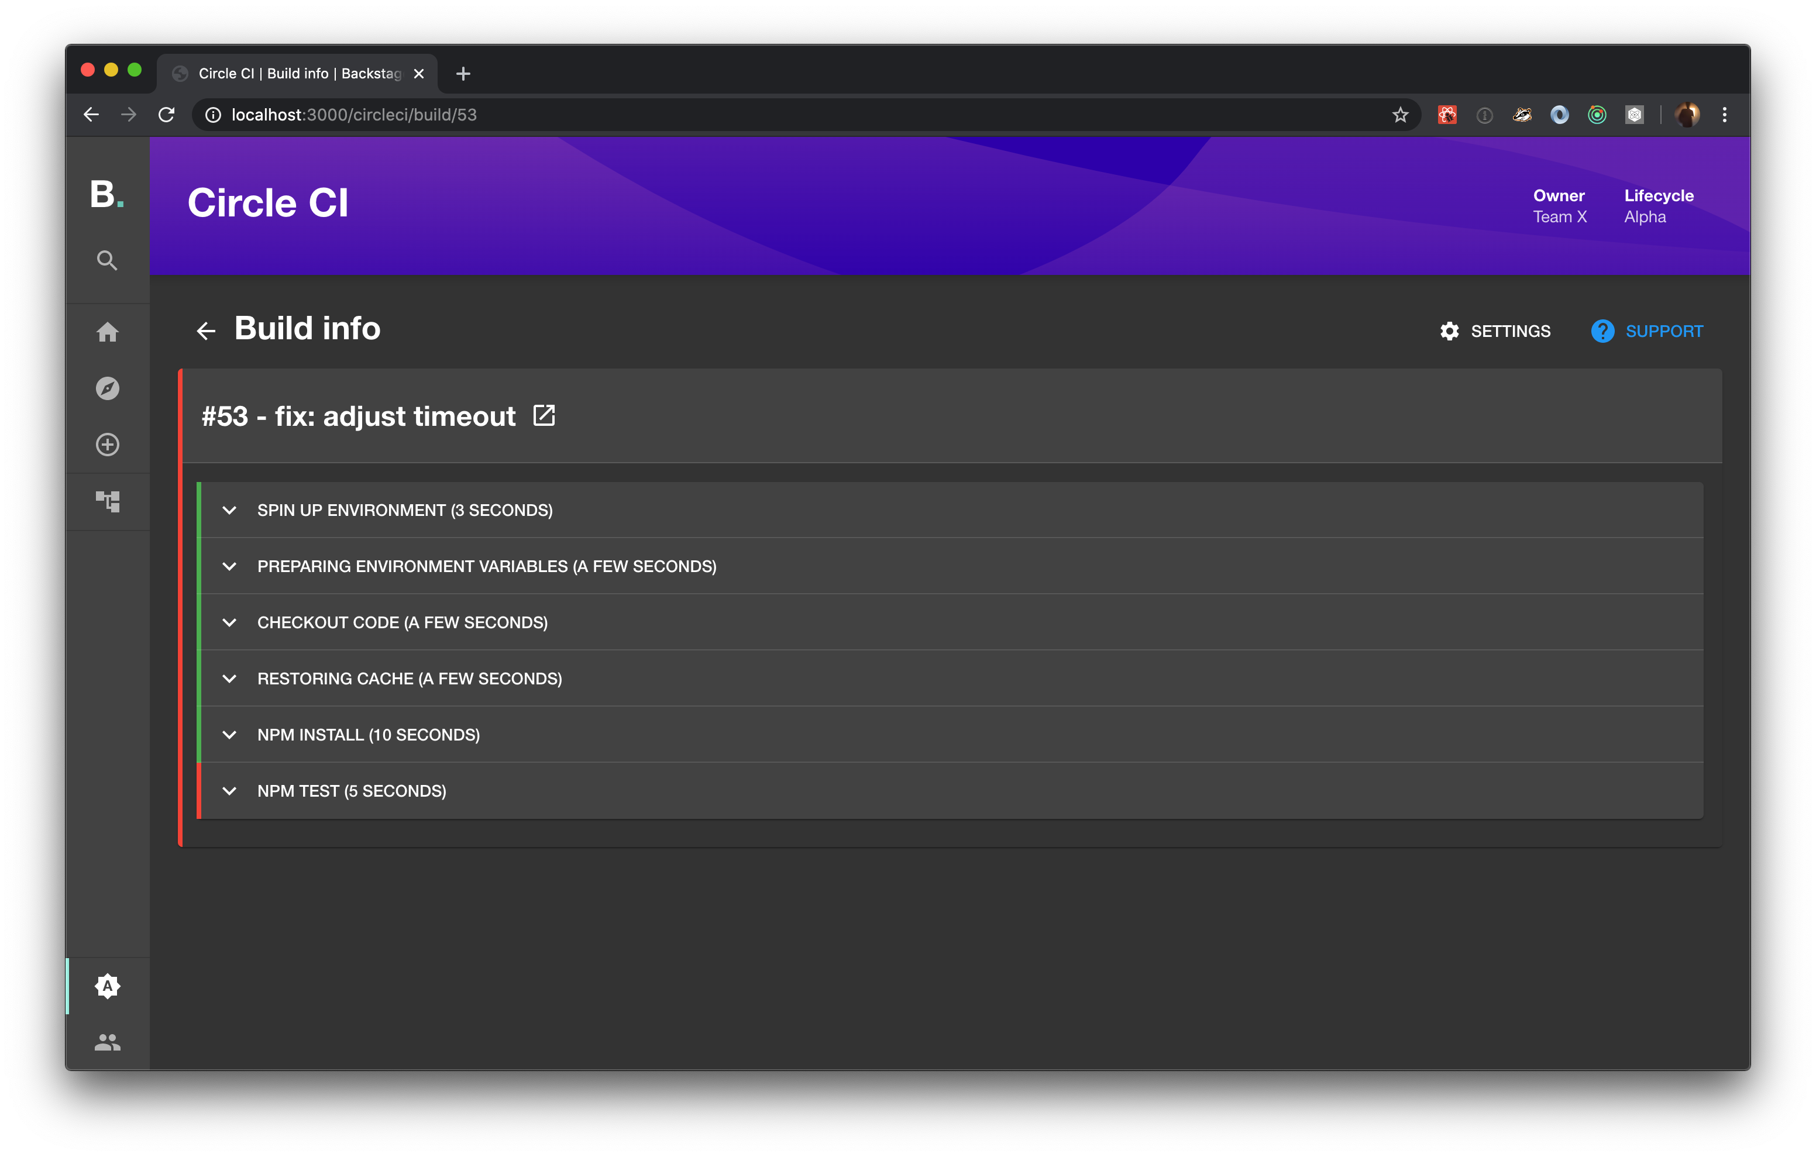Viewport: 1816px width, 1157px height.
Task: Click the red React extension icon
Action: click(x=1447, y=115)
